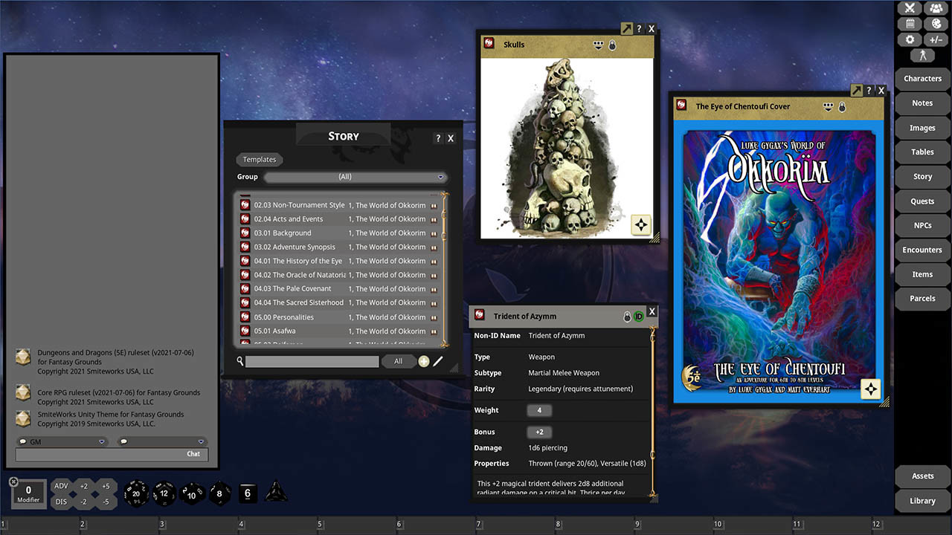Open the Group dropdown showing (All)
952x535 pixels.
tap(356, 177)
